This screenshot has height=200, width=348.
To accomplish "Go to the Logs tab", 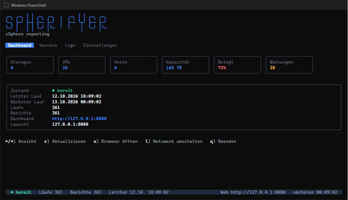I will coord(70,45).
